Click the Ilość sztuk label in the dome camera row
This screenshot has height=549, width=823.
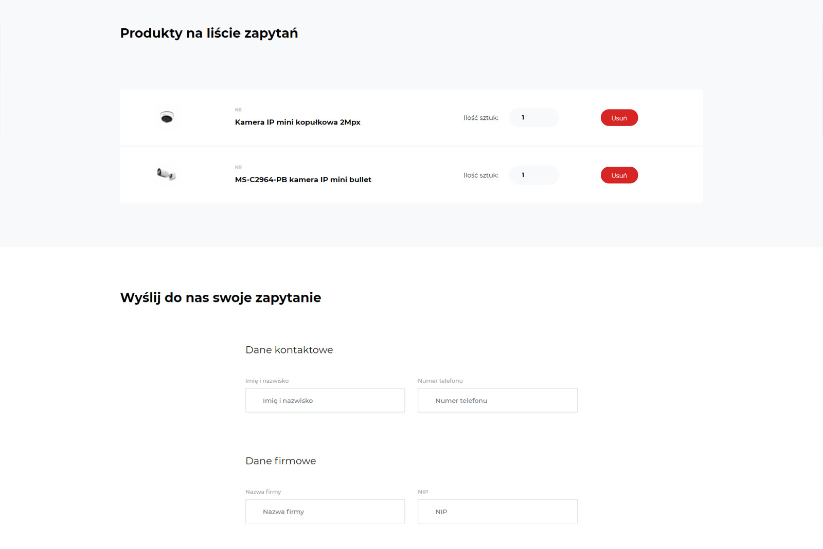click(480, 118)
